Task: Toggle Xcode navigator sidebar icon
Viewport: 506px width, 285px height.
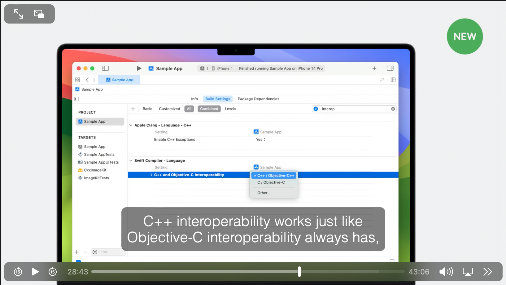Action: (105, 68)
